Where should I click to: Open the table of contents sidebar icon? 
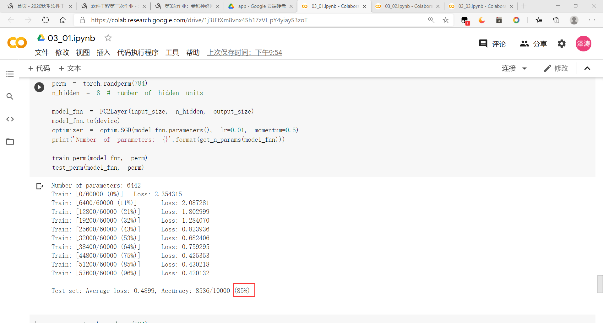tap(10, 74)
